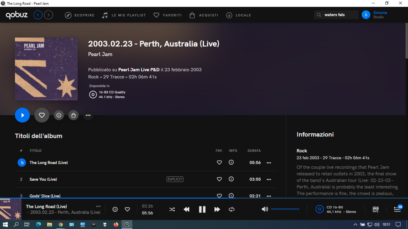
Task: Toggle repeat mode in player bar
Action: (232, 209)
